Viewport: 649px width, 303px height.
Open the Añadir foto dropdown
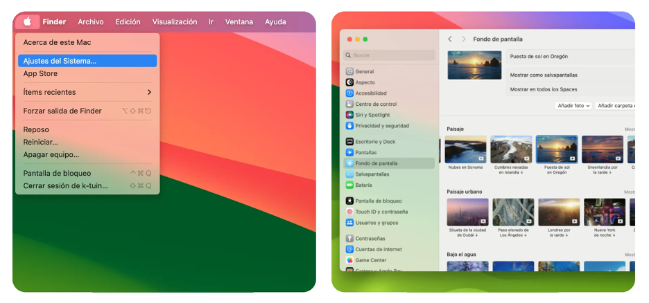[x=573, y=106]
